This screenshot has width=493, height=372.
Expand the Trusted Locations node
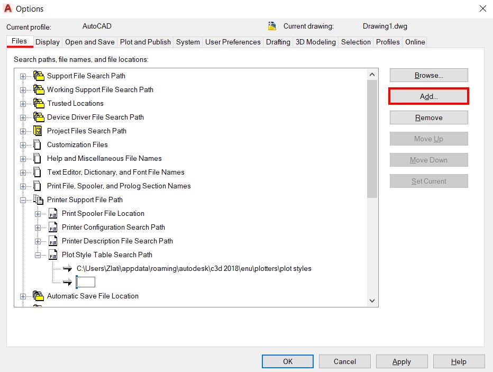(23, 104)
